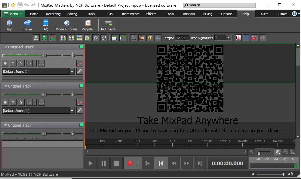Click the FAQ icon in the Help ribbon
Image resolution: width=301 pixels, height=179 pixels.
coord(45,25)
